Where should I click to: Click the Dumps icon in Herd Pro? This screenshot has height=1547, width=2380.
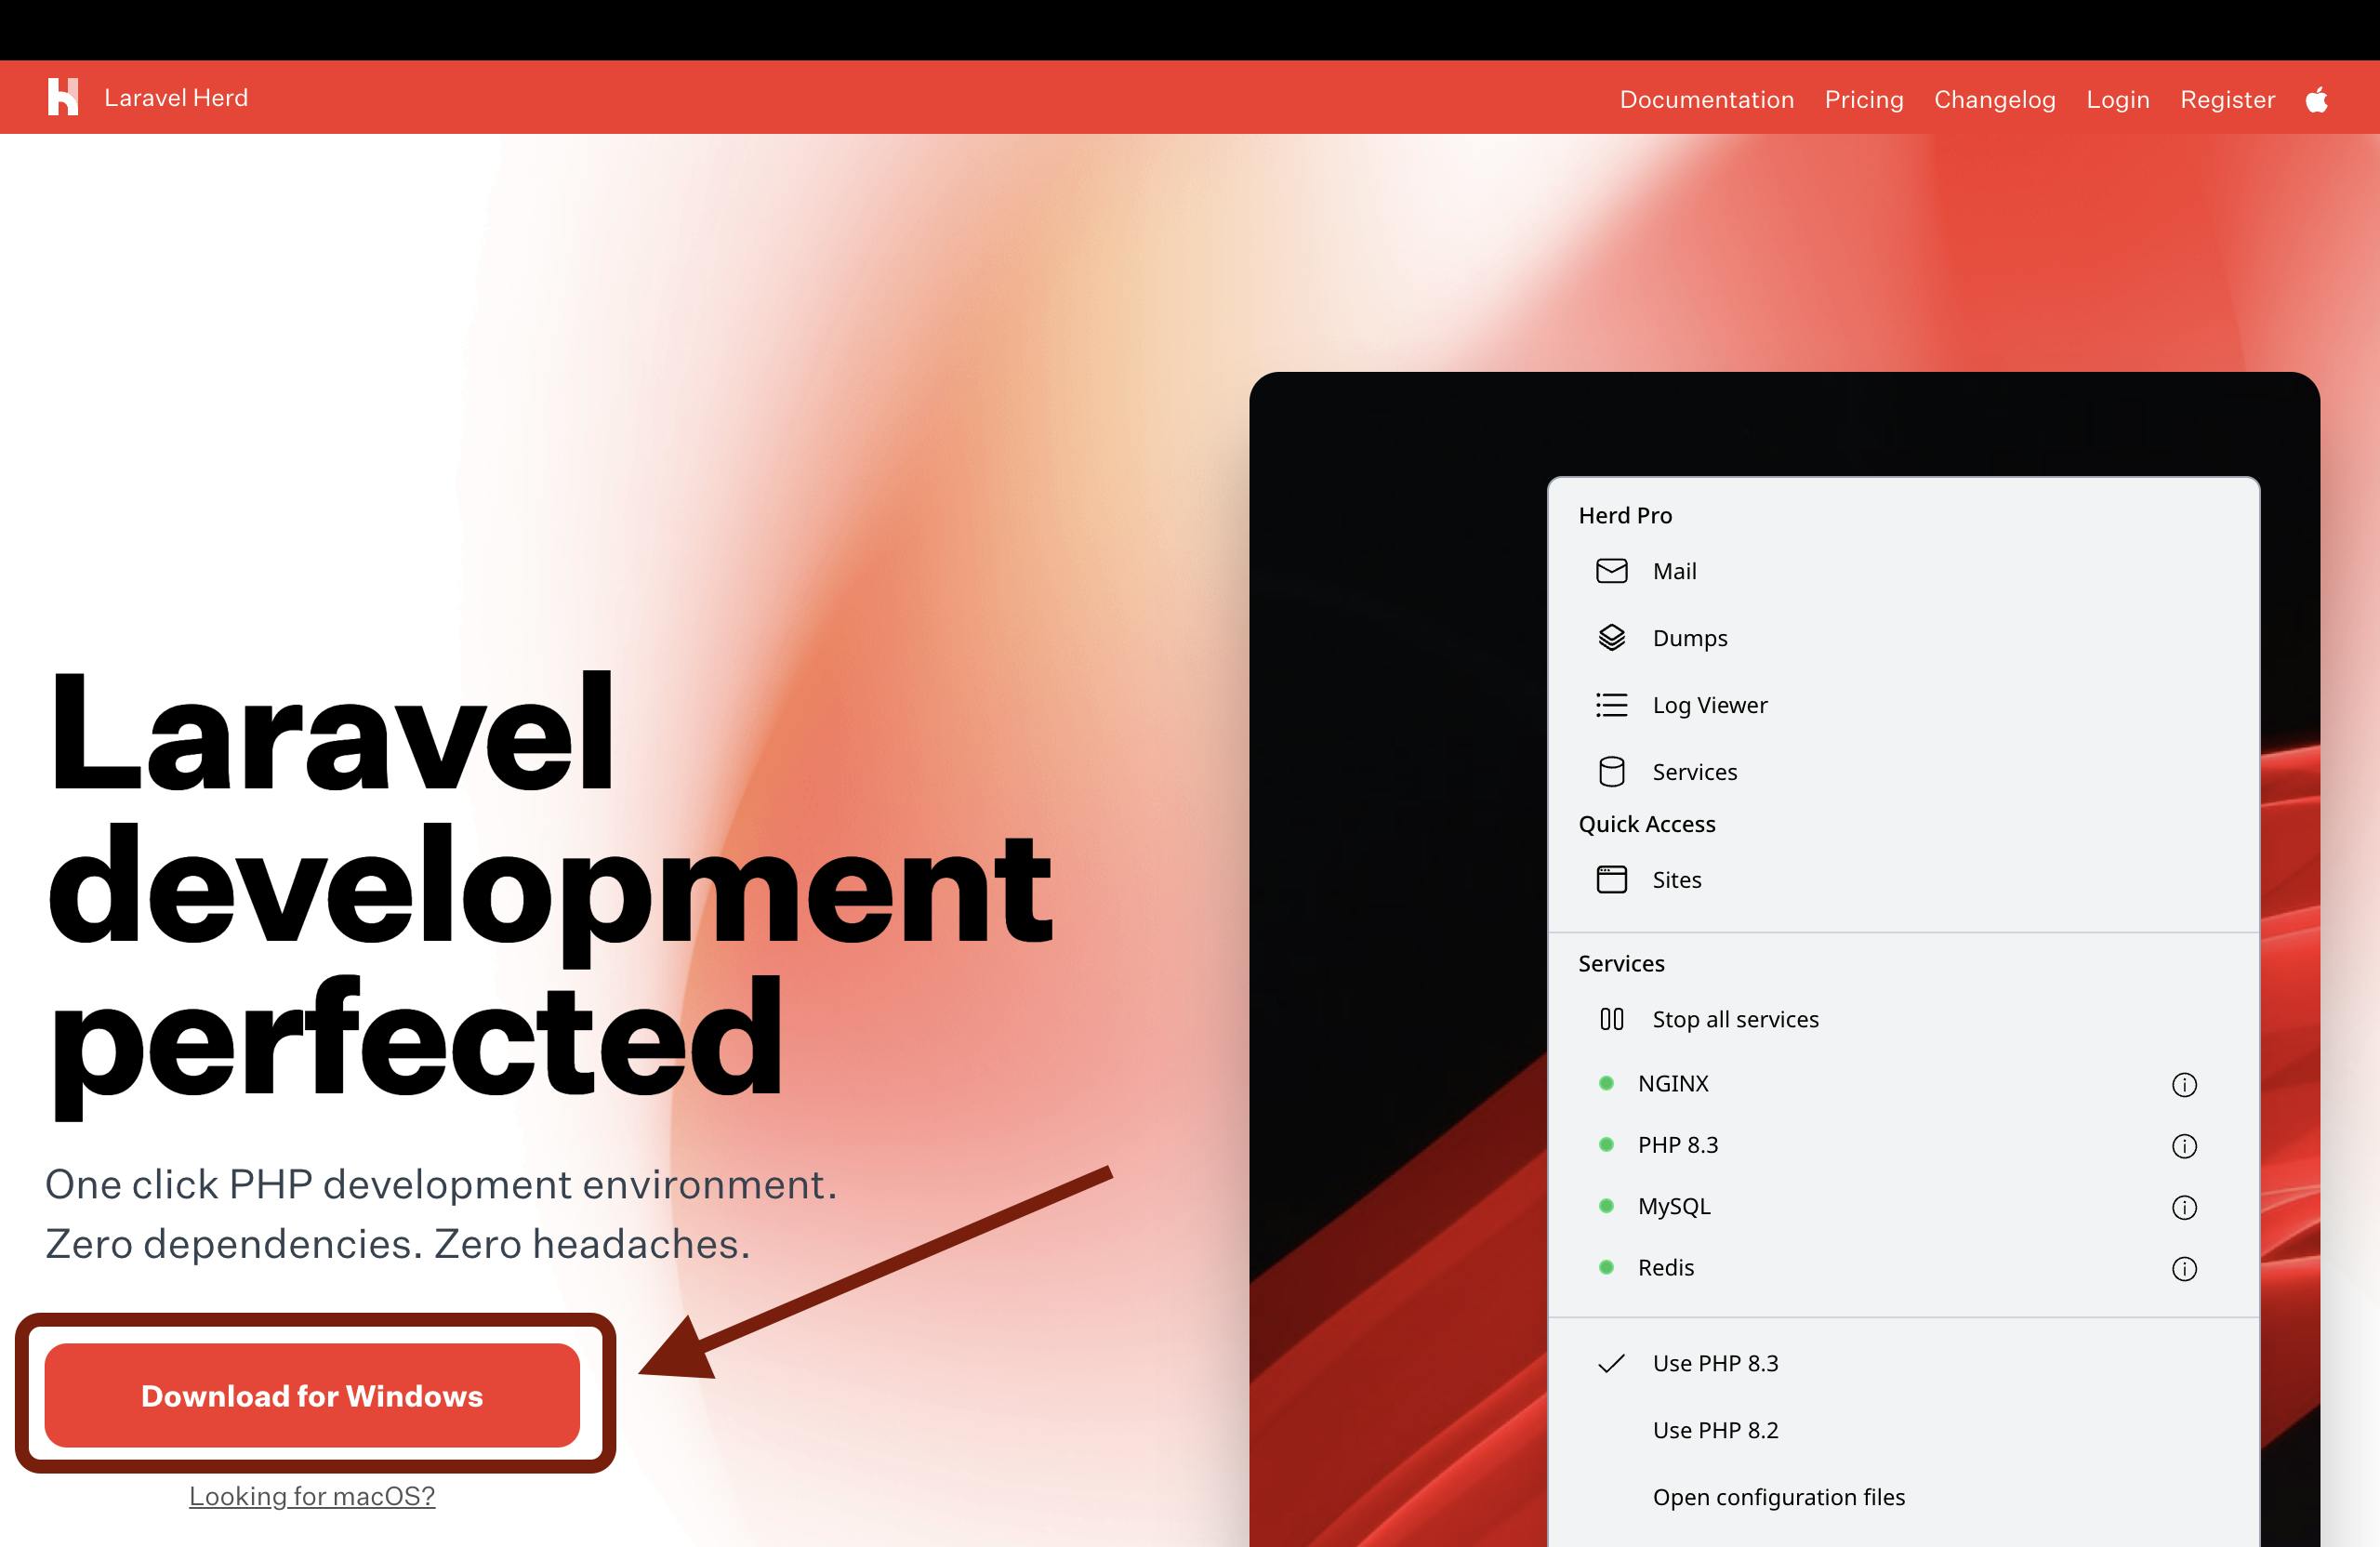[1611, 637]
